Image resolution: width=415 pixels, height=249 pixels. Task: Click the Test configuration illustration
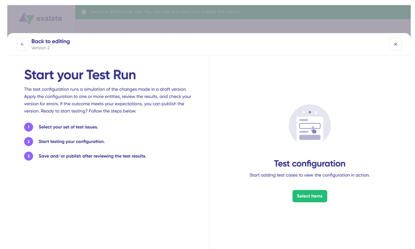tap(309, 123)
